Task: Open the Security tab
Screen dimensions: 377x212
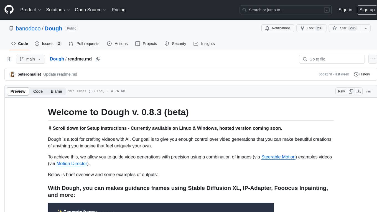Action: coord(175,44)
